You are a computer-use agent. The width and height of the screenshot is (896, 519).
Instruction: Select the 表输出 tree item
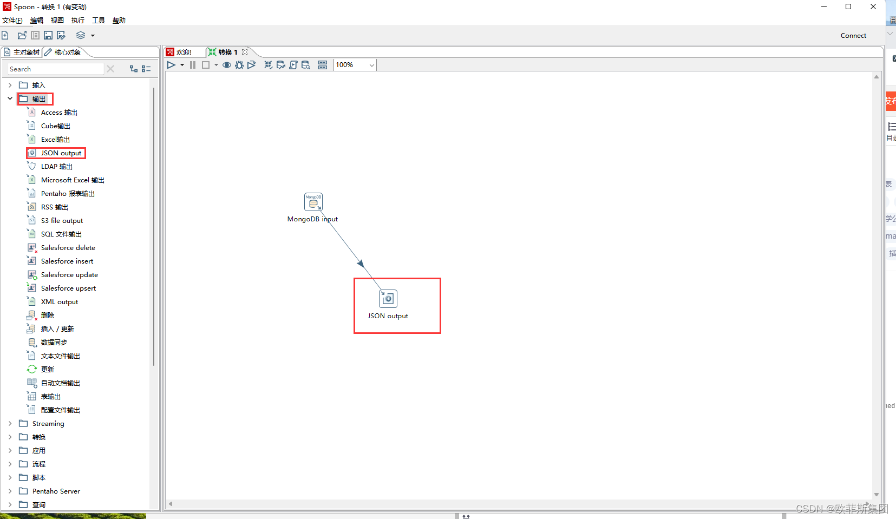[44, 397]
